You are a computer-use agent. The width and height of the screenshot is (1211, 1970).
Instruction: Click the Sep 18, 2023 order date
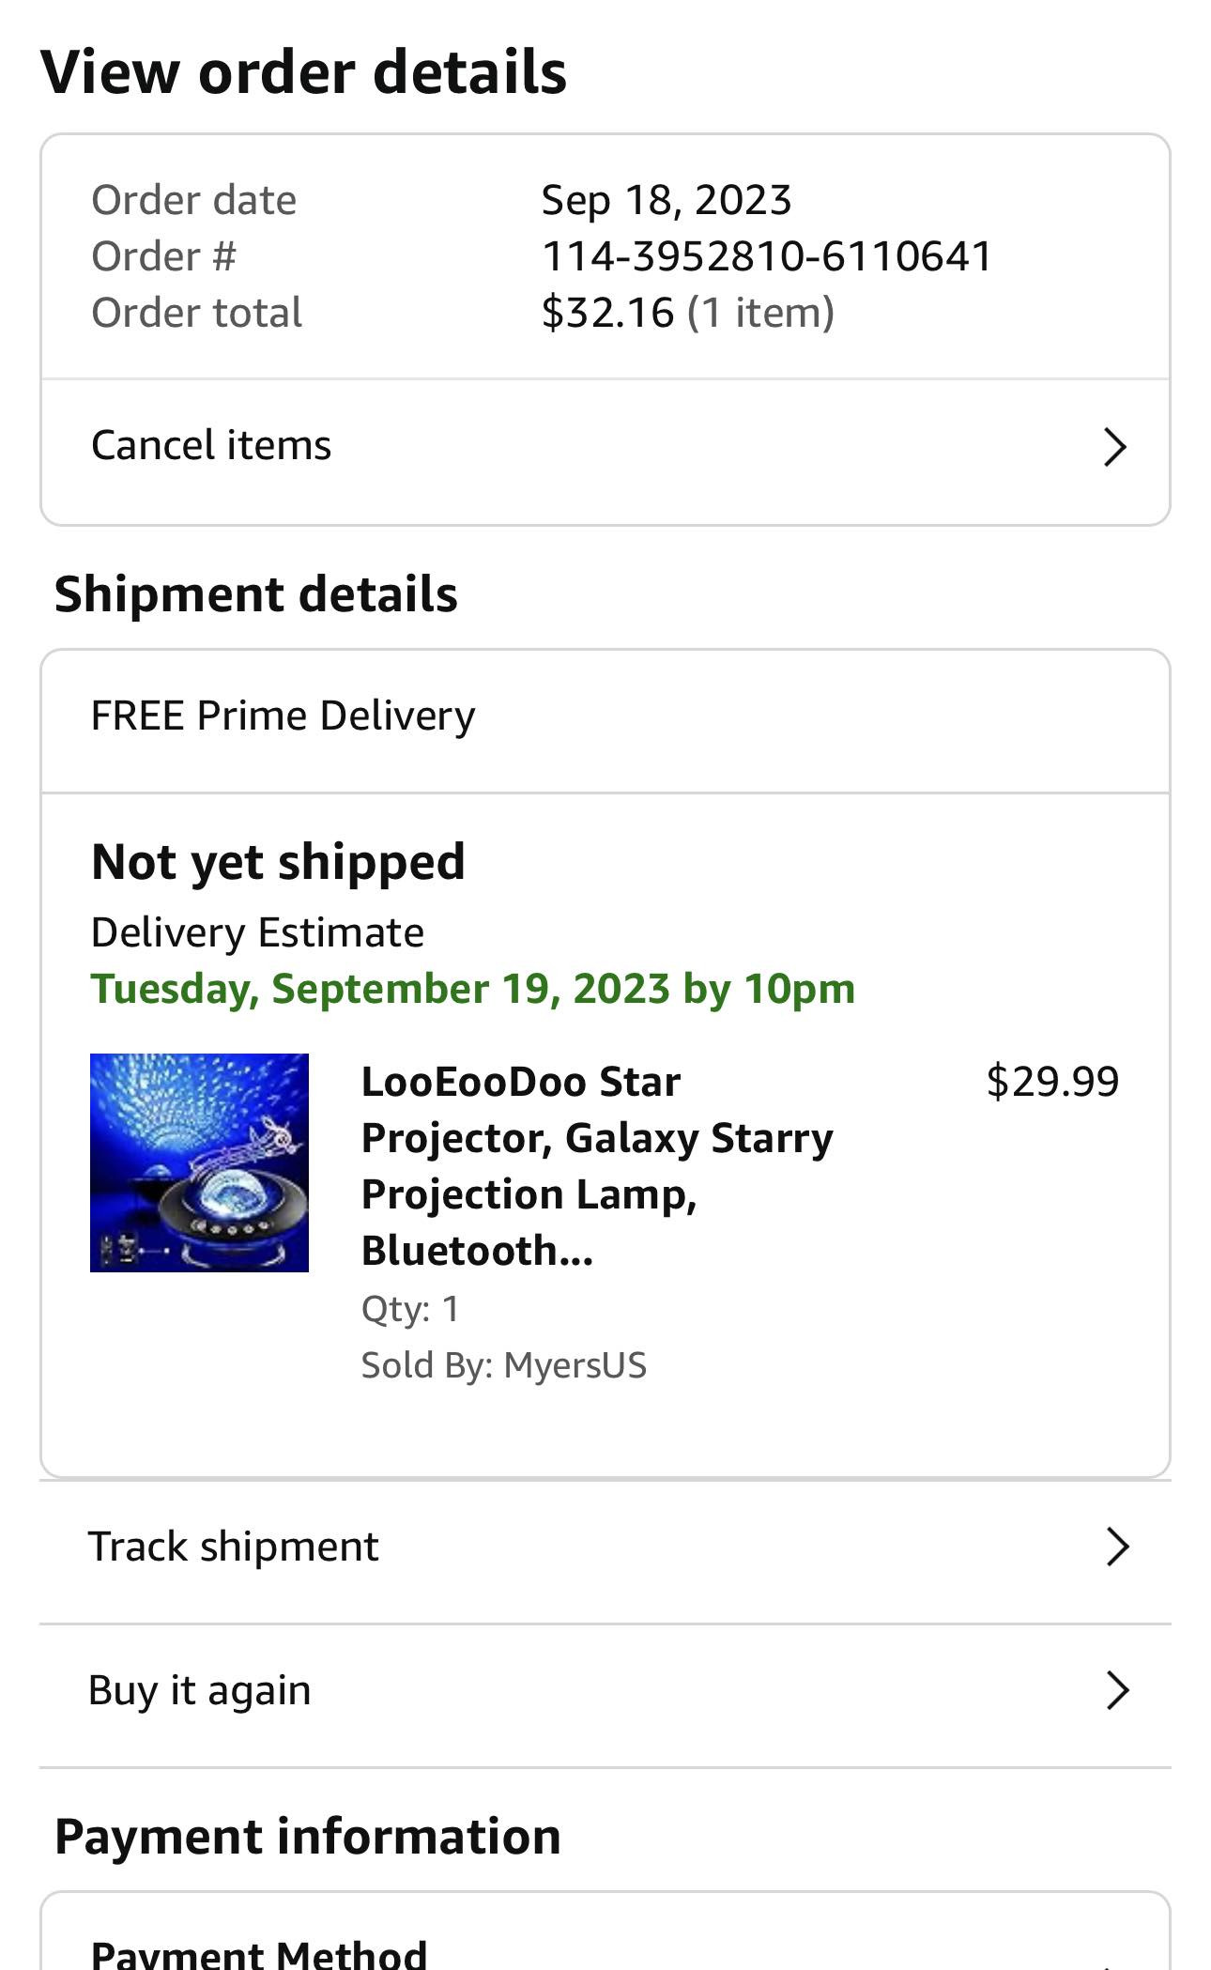tap(667, 200)
